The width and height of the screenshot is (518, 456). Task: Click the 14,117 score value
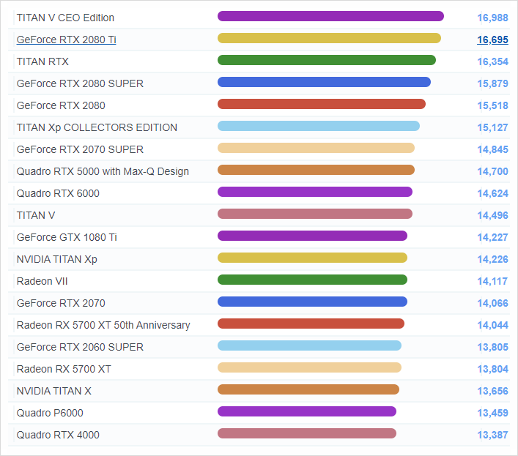492,281
